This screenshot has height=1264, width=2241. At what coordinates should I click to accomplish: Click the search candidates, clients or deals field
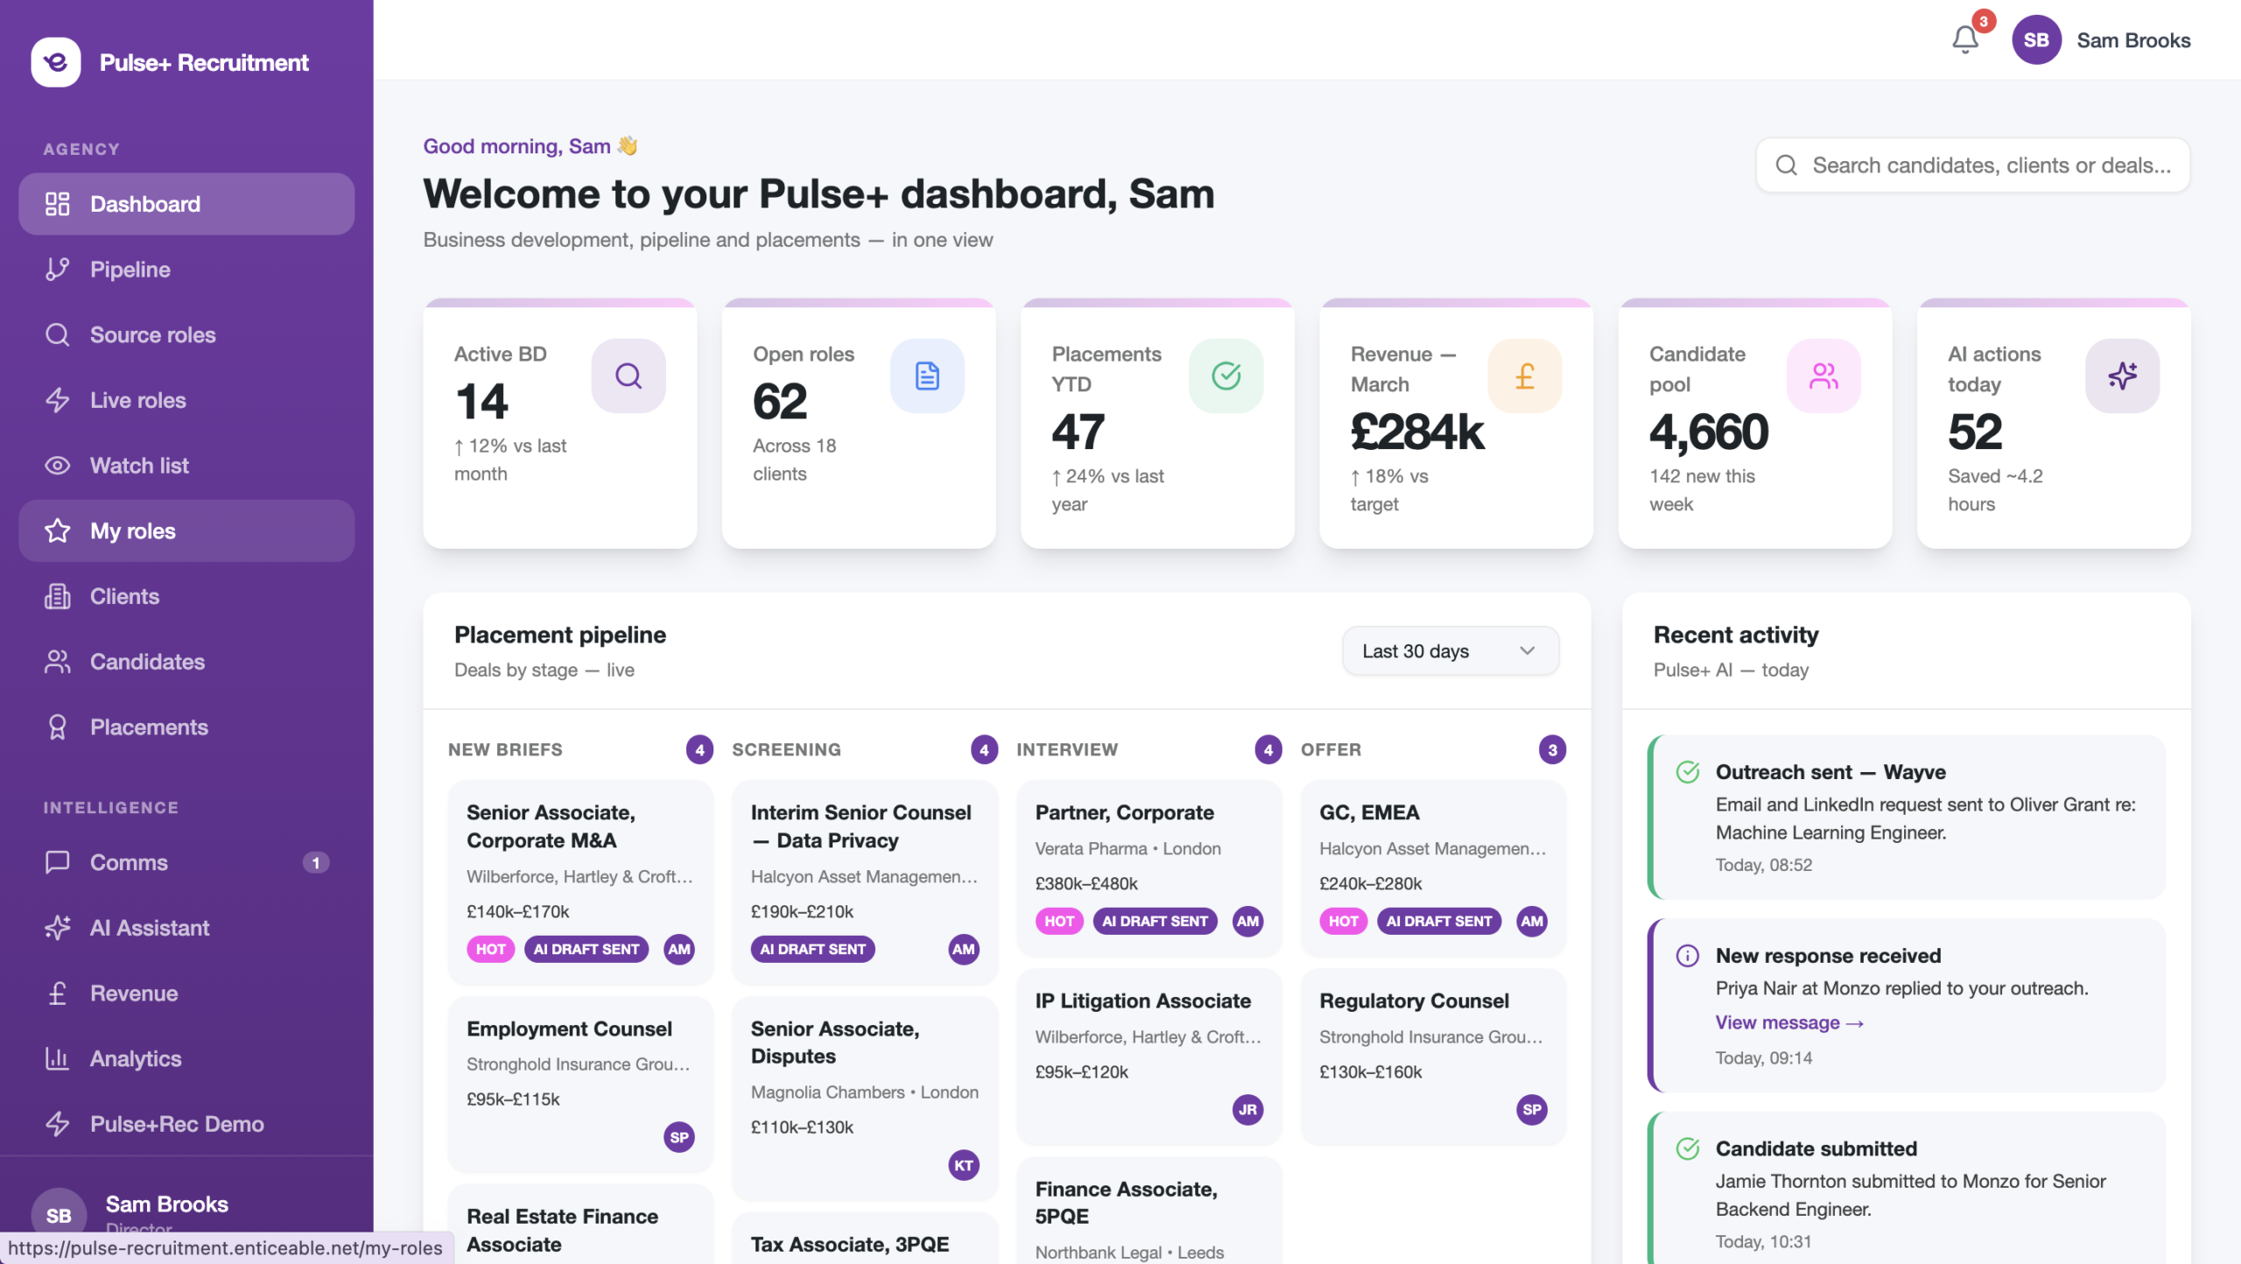(1972, 165)
